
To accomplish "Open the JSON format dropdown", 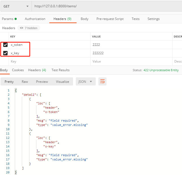I will point(85,81).
